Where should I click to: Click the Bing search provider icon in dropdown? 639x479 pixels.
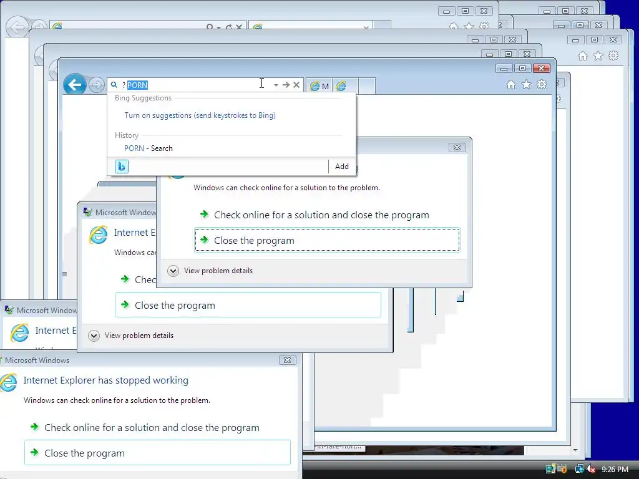tap(122, 166)
